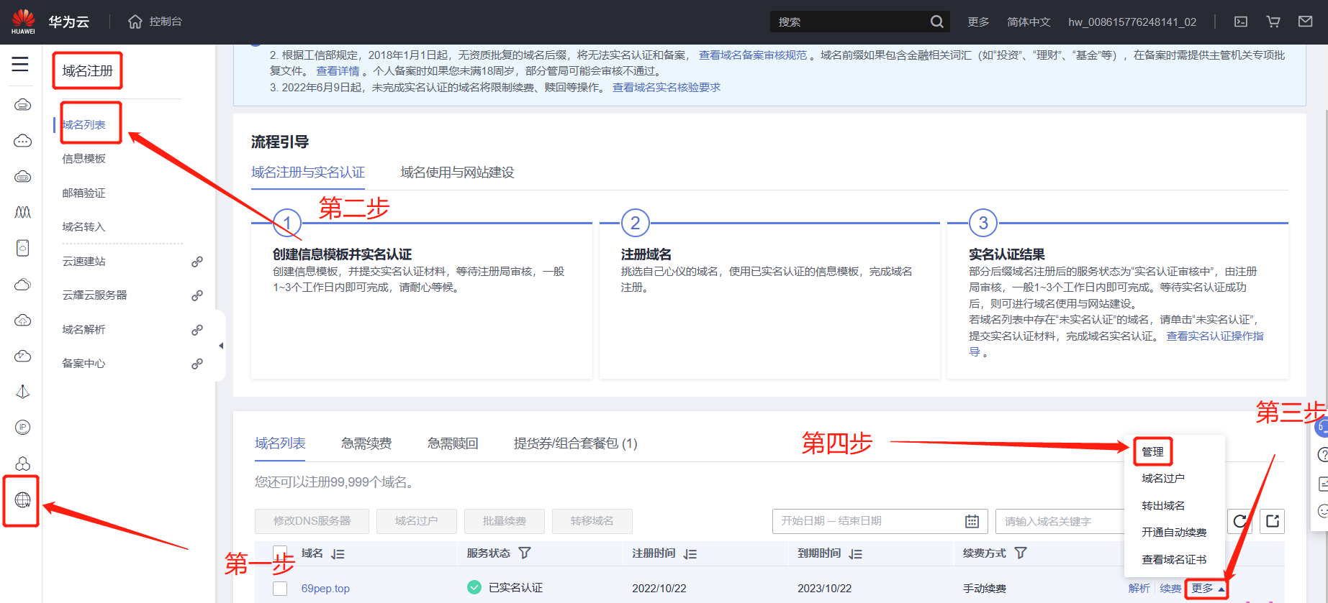This screenshot has width=1328, height=603.
Task: Open the shopping cart icon
Action: (x=1273, y=22)
